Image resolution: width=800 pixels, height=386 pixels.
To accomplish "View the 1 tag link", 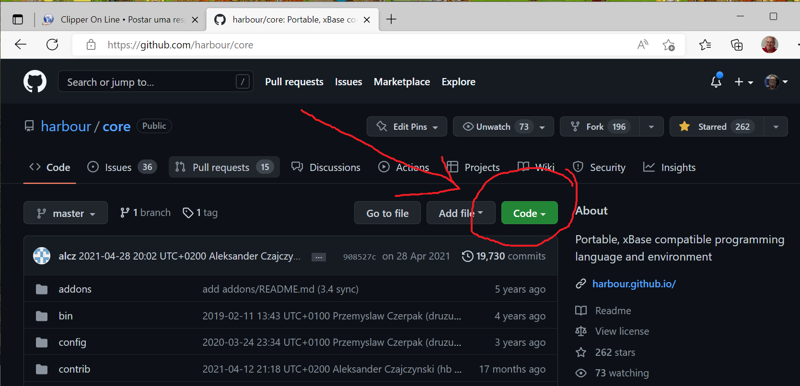I will [200, 213].
